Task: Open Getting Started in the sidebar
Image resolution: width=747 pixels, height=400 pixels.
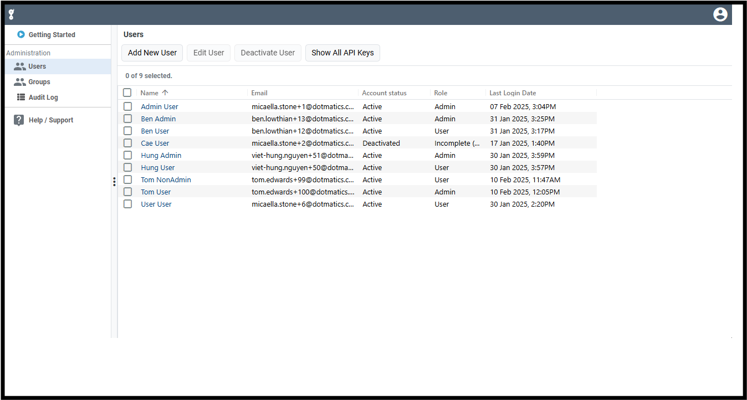Action: click(52, 35)
